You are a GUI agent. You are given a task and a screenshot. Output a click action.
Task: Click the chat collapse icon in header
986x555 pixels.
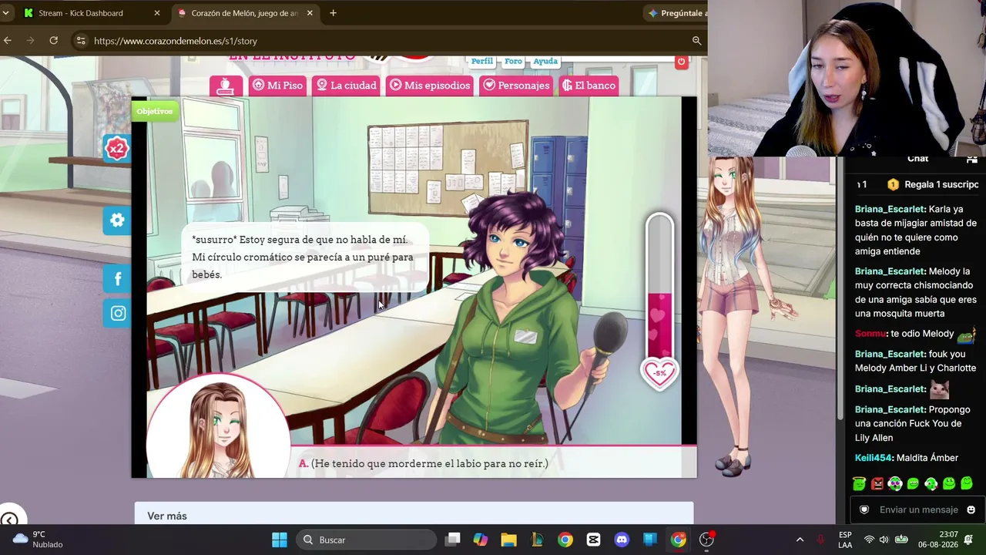coord(971,160)
